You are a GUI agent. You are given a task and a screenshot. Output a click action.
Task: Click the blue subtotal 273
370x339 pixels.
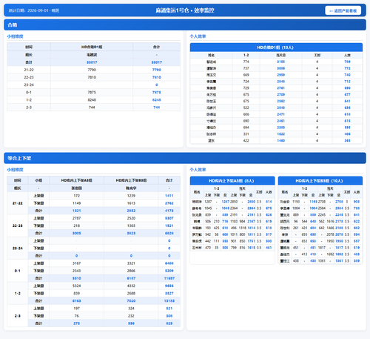[x=77, y=323]
